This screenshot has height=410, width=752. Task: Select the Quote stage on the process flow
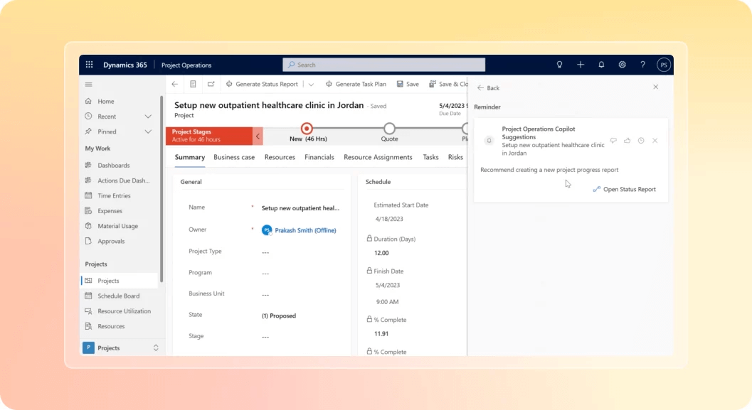tap(389, 130)
